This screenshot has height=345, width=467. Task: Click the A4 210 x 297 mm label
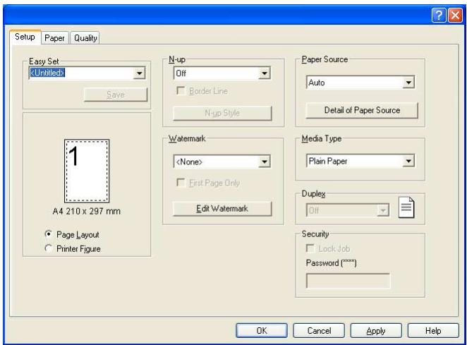tap(87, 211)
